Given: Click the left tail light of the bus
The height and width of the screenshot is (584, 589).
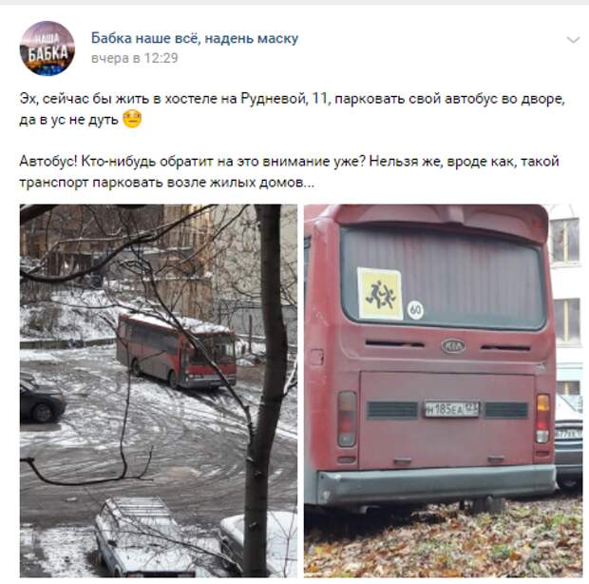Looking at the screenshot, I should tap(347, 419).
